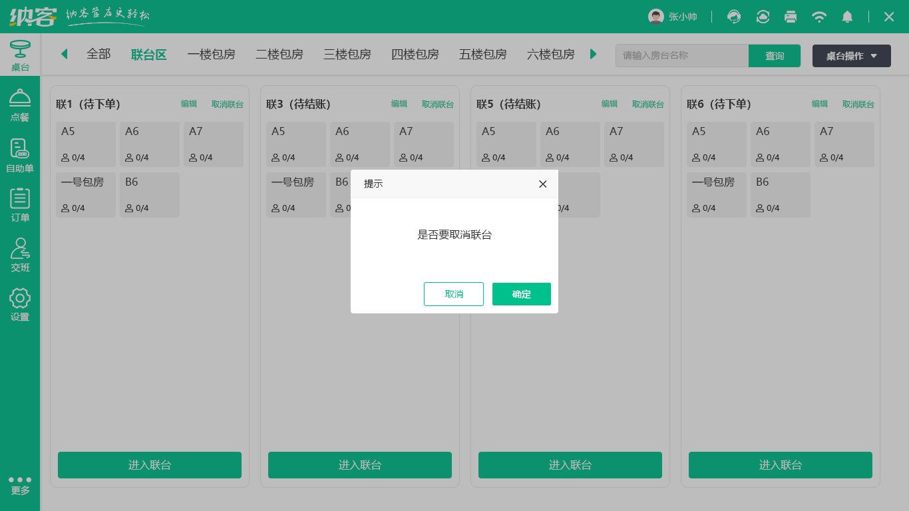Switch to the 一楼包房 tab
Screen dimensions: 909x511
(212, 55)
